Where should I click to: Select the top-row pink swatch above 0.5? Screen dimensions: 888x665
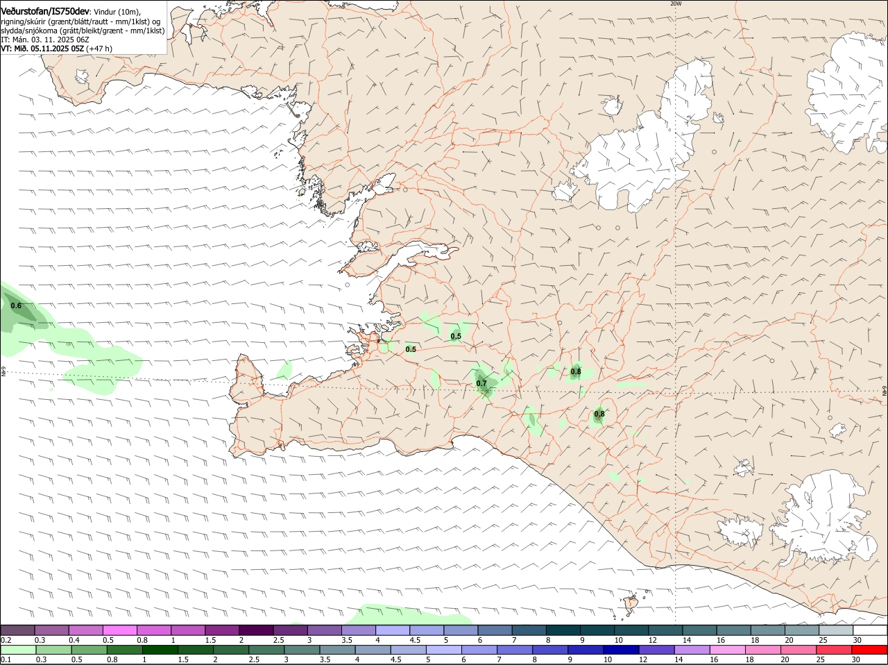(121, 630)
